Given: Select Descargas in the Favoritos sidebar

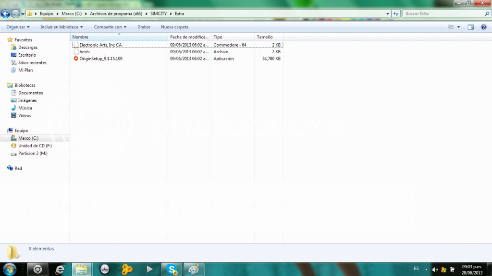Looking at the screenshot, I should pos(28,48).
